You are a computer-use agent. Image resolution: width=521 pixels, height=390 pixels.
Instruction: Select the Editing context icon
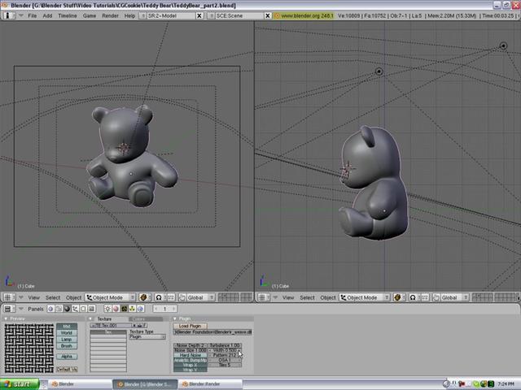[x=83, y=309]
